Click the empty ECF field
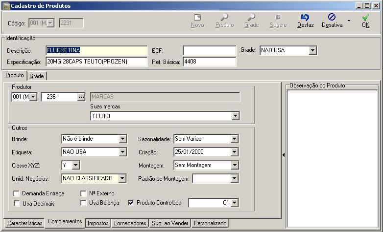Screen dimensions: 383x232 coord(209,50)
